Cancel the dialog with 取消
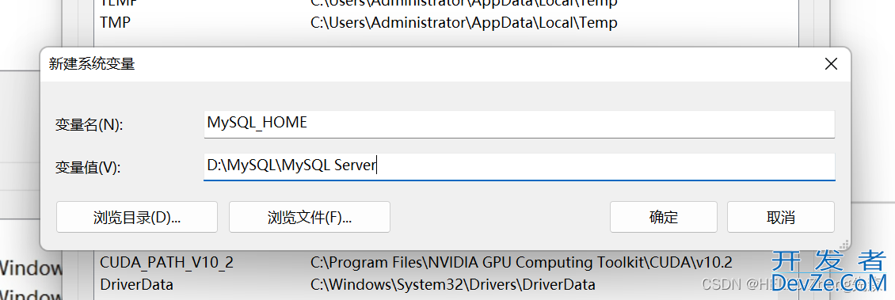The width and height of the screenshot is (895, 300). 780,217
